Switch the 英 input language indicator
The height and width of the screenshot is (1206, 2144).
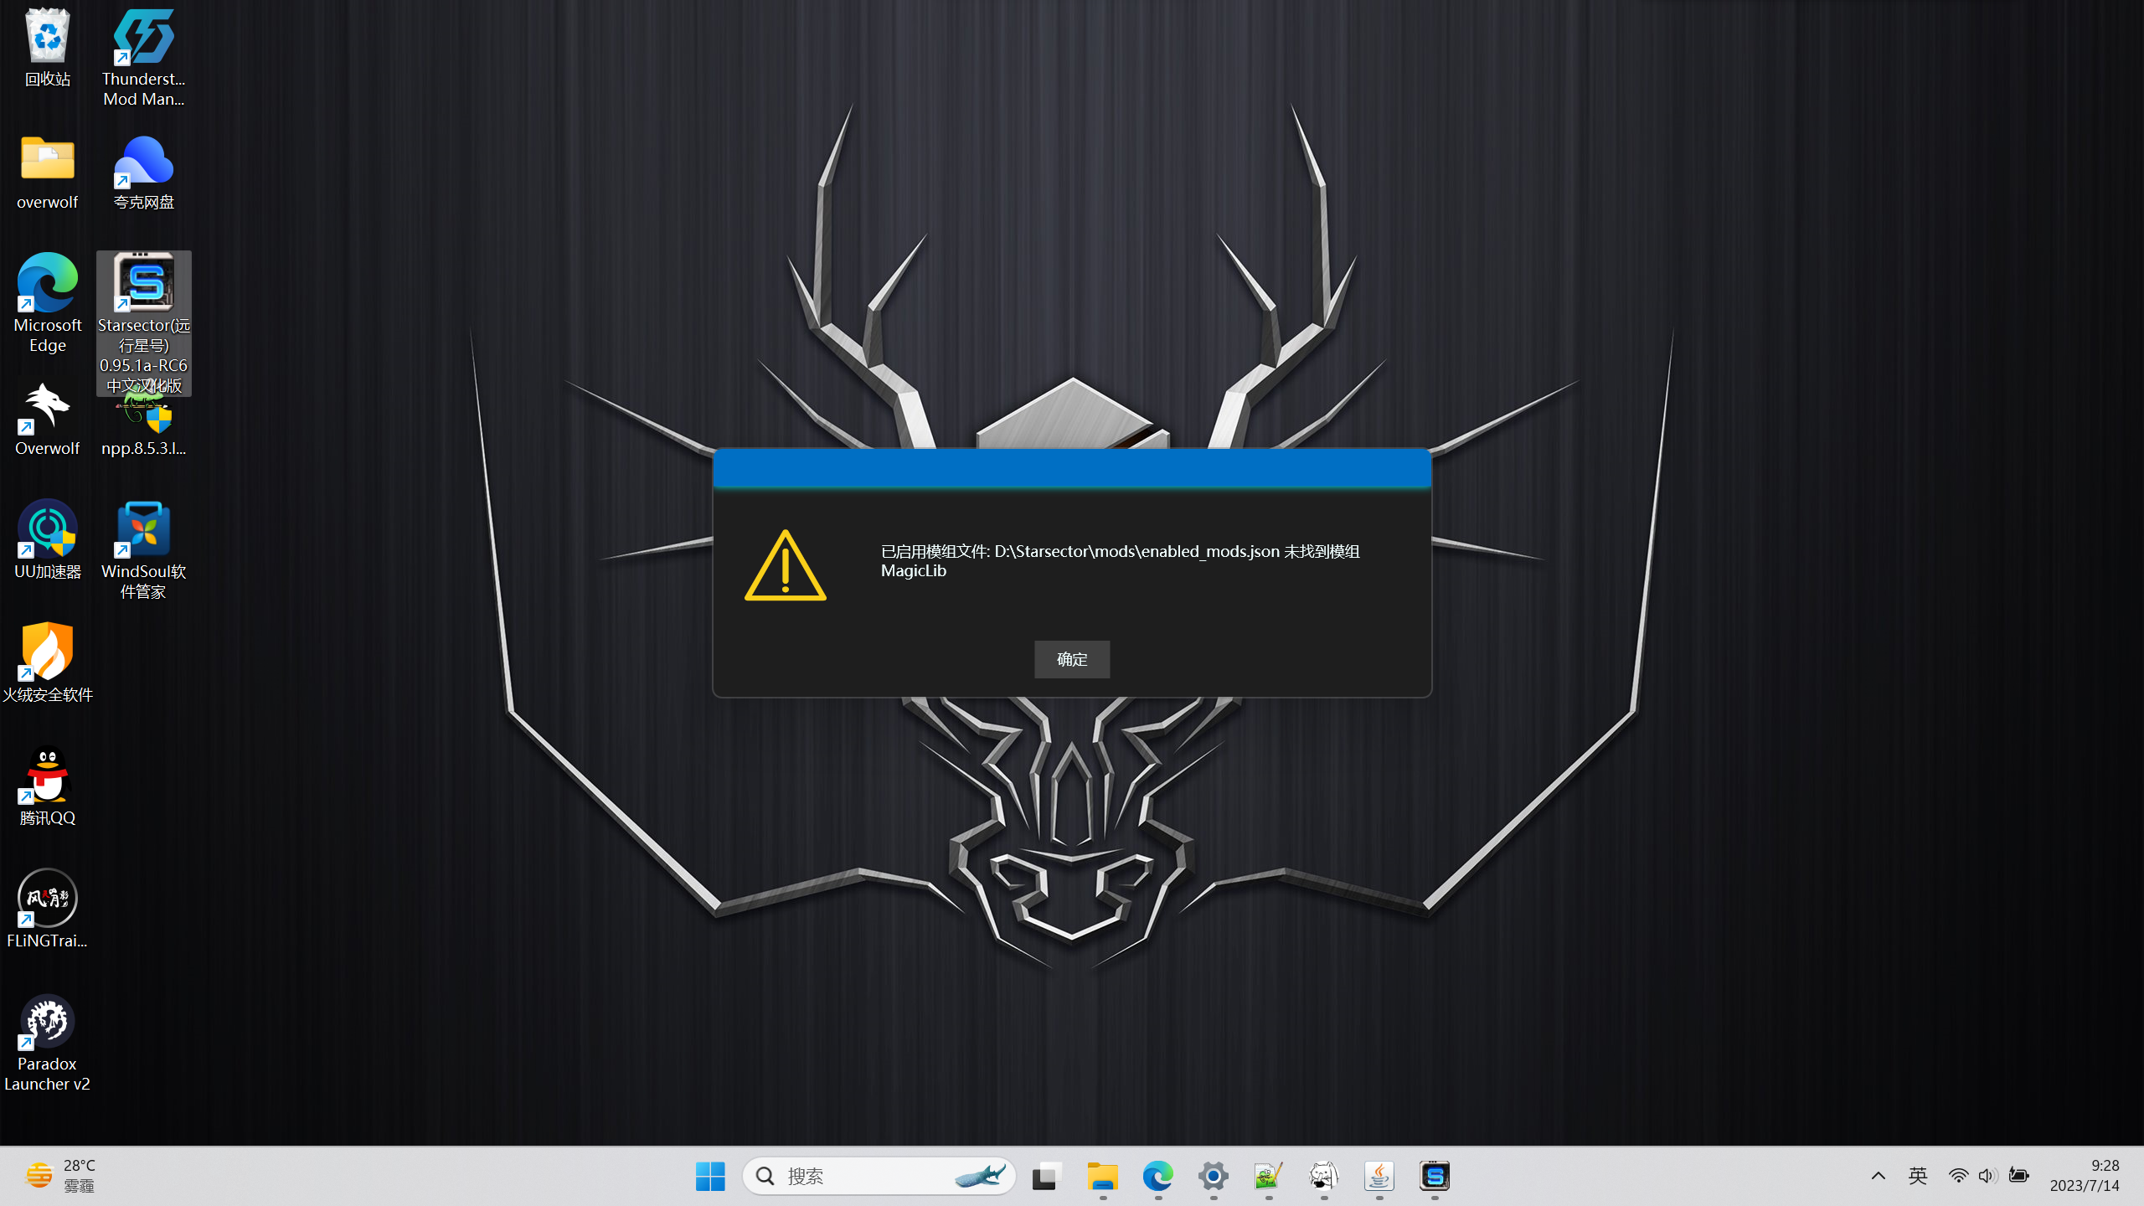point(1917,1176)
